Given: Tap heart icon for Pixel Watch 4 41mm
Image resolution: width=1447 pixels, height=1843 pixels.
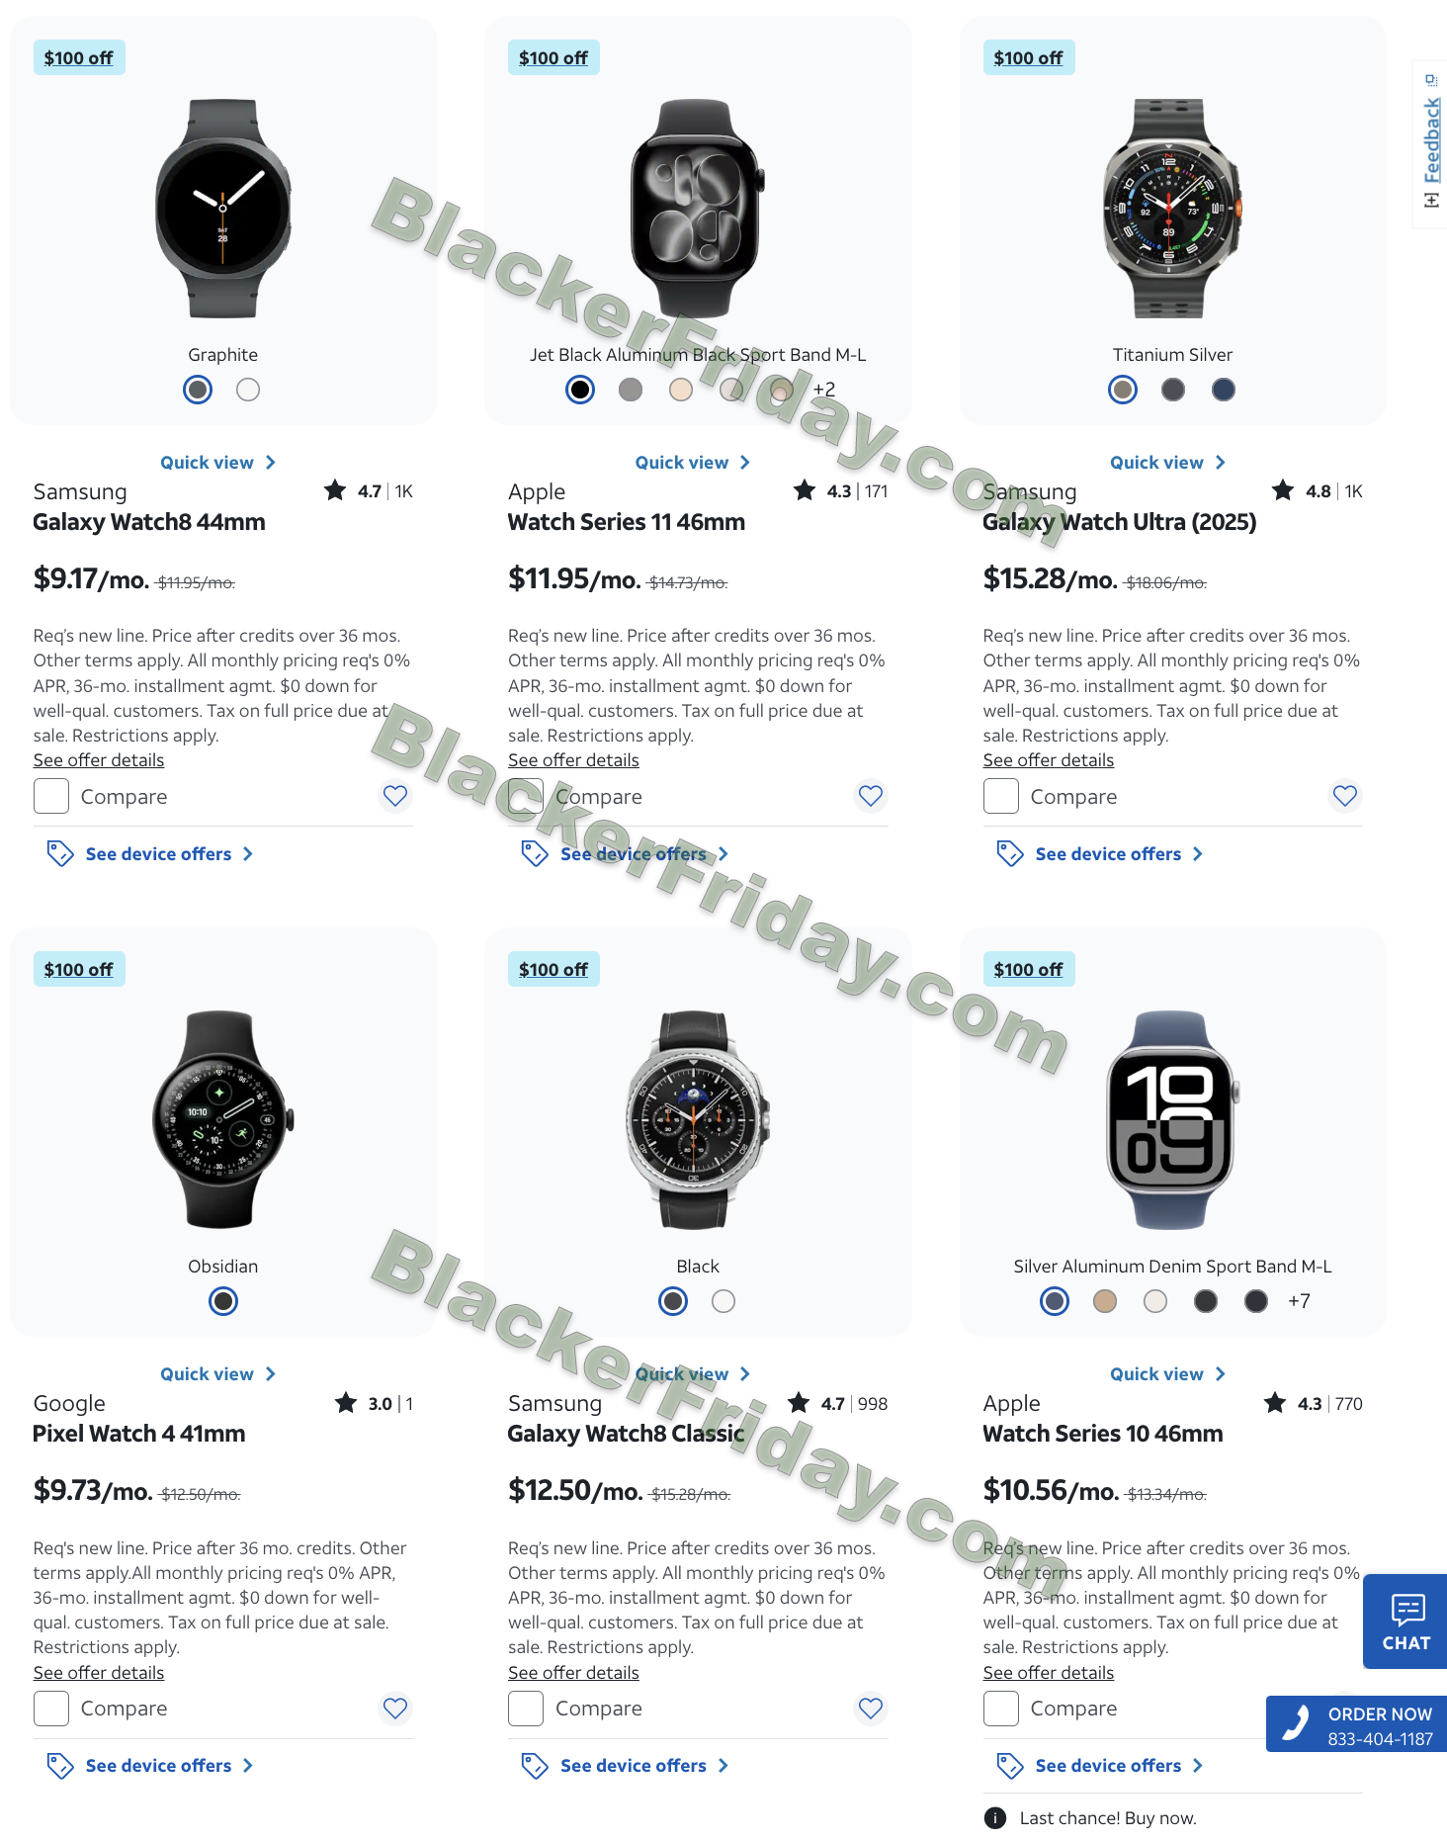Looking at the screenshot, I should pyautogui.click(x=395, y=1708).
